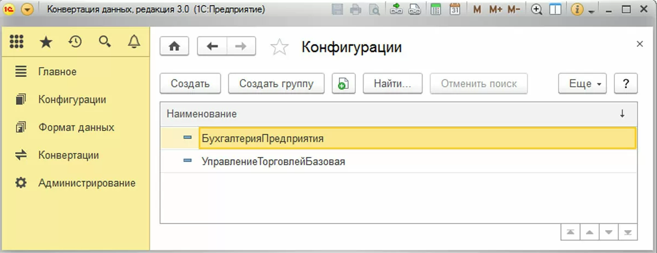Open the sections menu grid icon
This screenshot has width=657, height=253.
pos(17,42)
